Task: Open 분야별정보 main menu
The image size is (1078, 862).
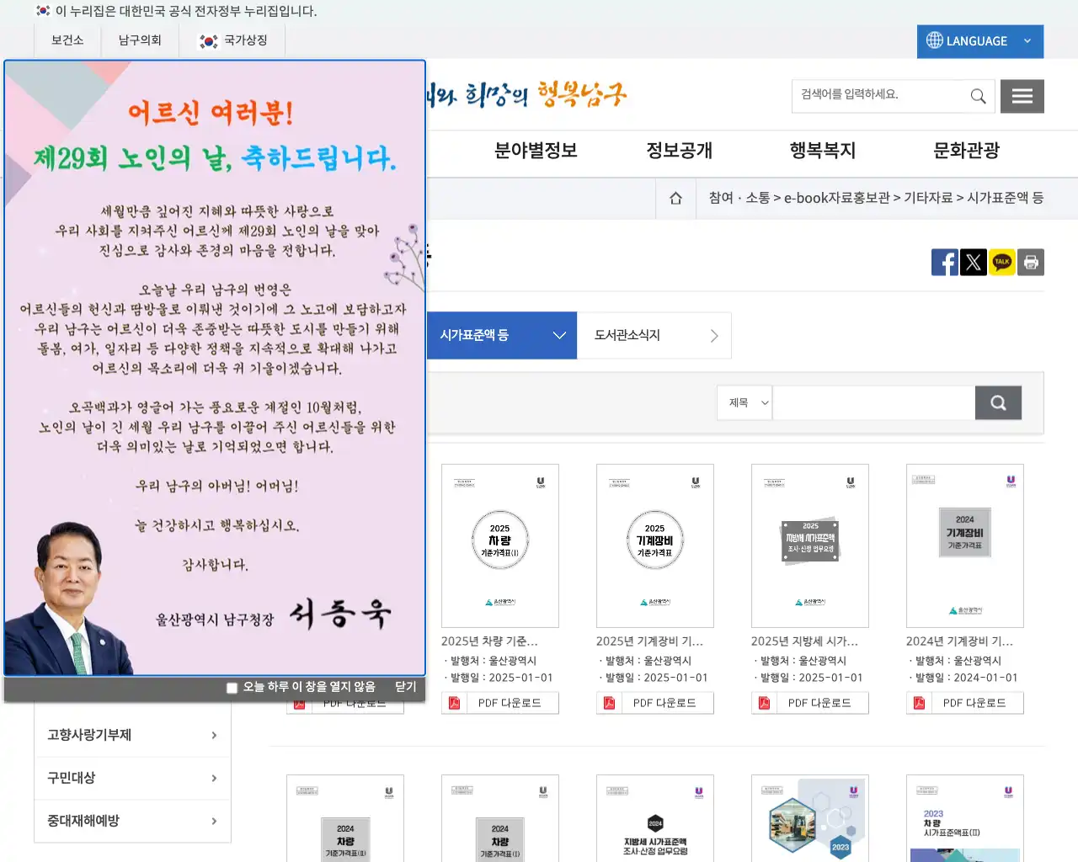Action: tap(536, 151)
